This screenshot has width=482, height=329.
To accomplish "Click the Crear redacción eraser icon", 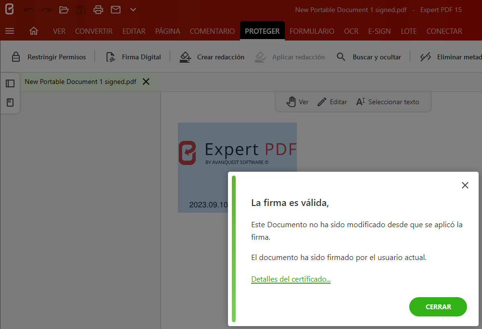I will point(186,57).
